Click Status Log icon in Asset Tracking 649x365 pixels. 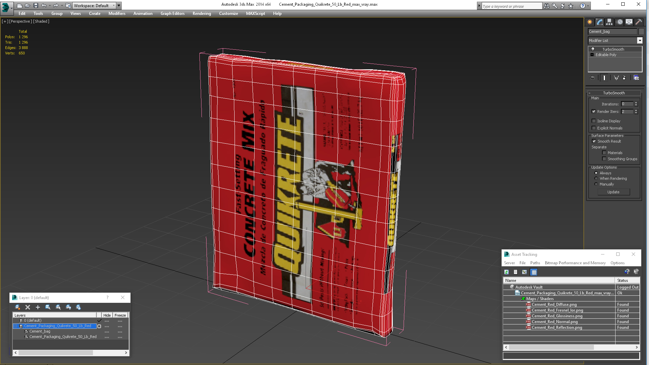tap(515, 272)
